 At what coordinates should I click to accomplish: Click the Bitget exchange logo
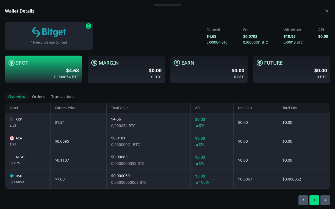click(49, 32)
